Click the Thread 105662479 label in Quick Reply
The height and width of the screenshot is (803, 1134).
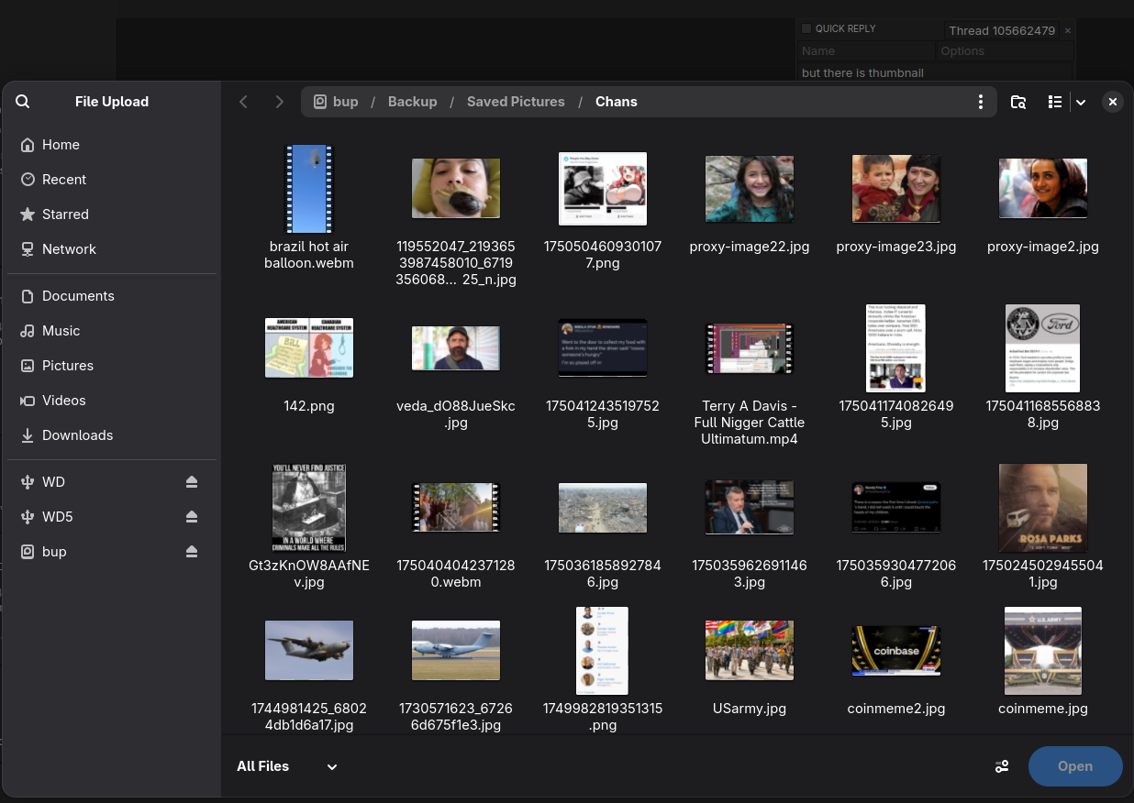1002,30
